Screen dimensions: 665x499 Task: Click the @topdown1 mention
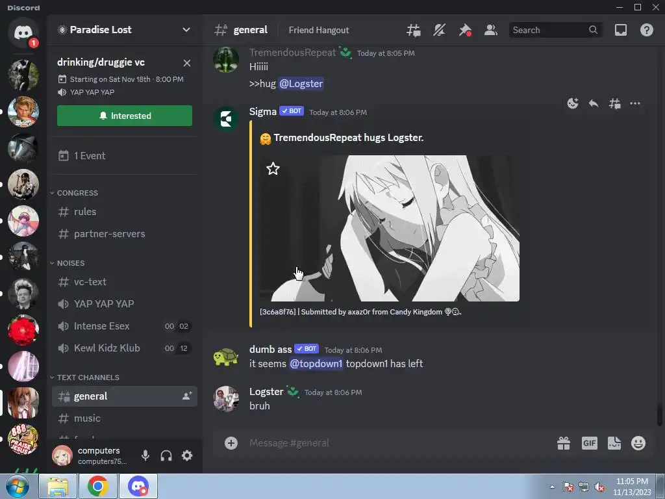[316, 364]
